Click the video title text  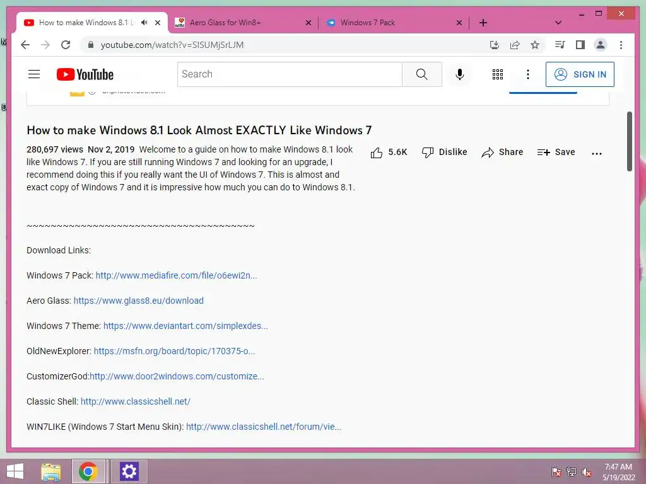point(199,130)
